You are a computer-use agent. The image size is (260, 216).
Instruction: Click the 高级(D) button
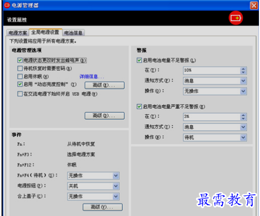(x=104, y=116)
